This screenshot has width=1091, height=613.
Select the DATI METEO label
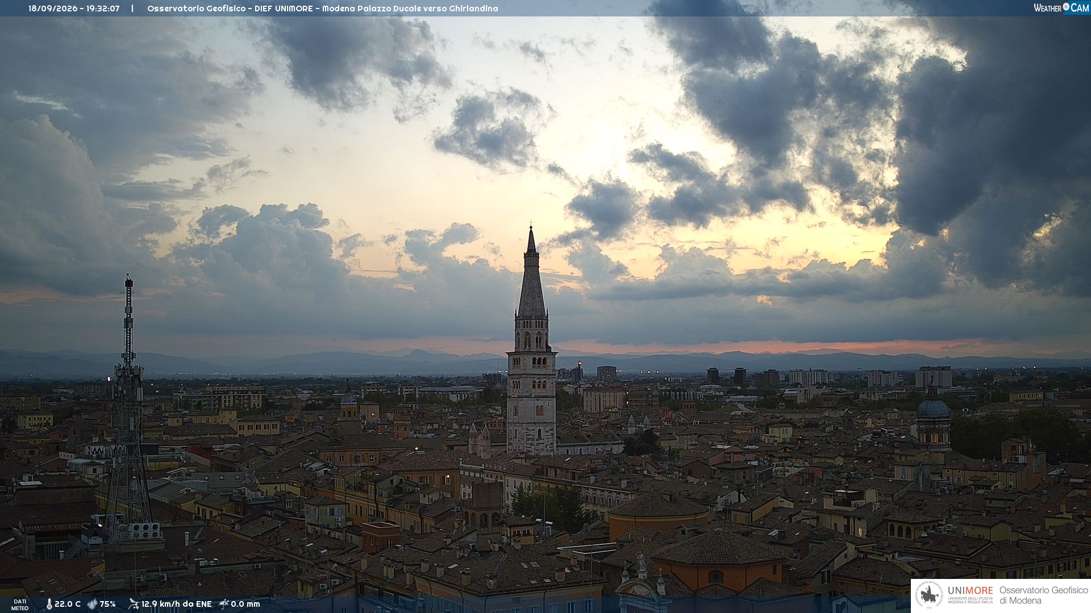pyautogui.click(x=20, y=604)
